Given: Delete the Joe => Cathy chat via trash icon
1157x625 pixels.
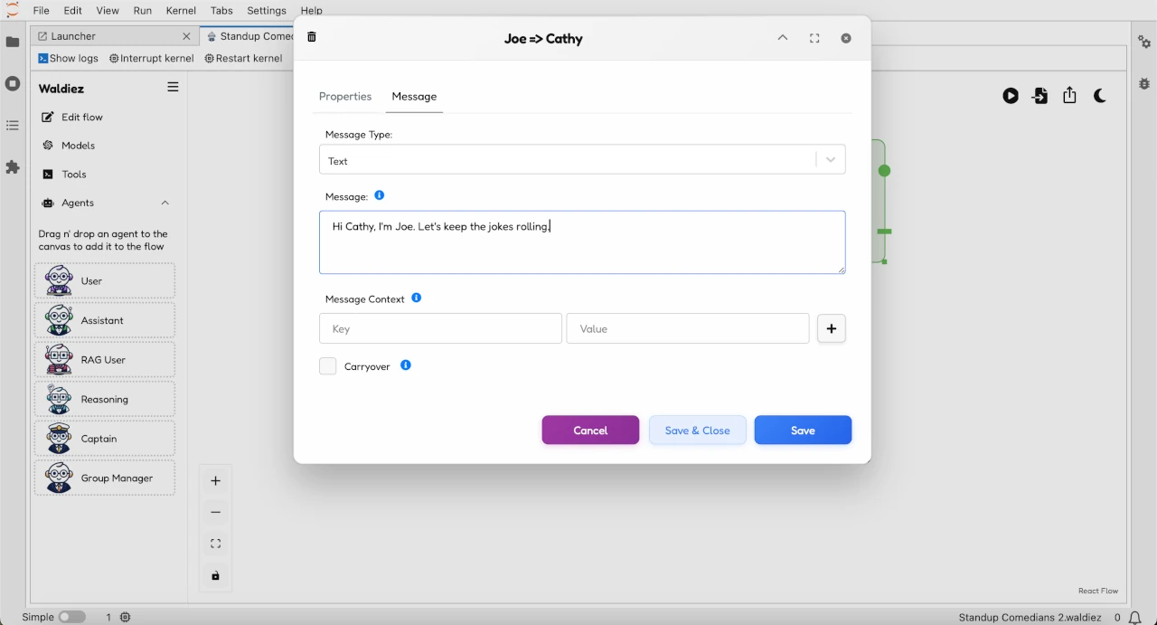Looking at the screenshot, I should [312, 37].
